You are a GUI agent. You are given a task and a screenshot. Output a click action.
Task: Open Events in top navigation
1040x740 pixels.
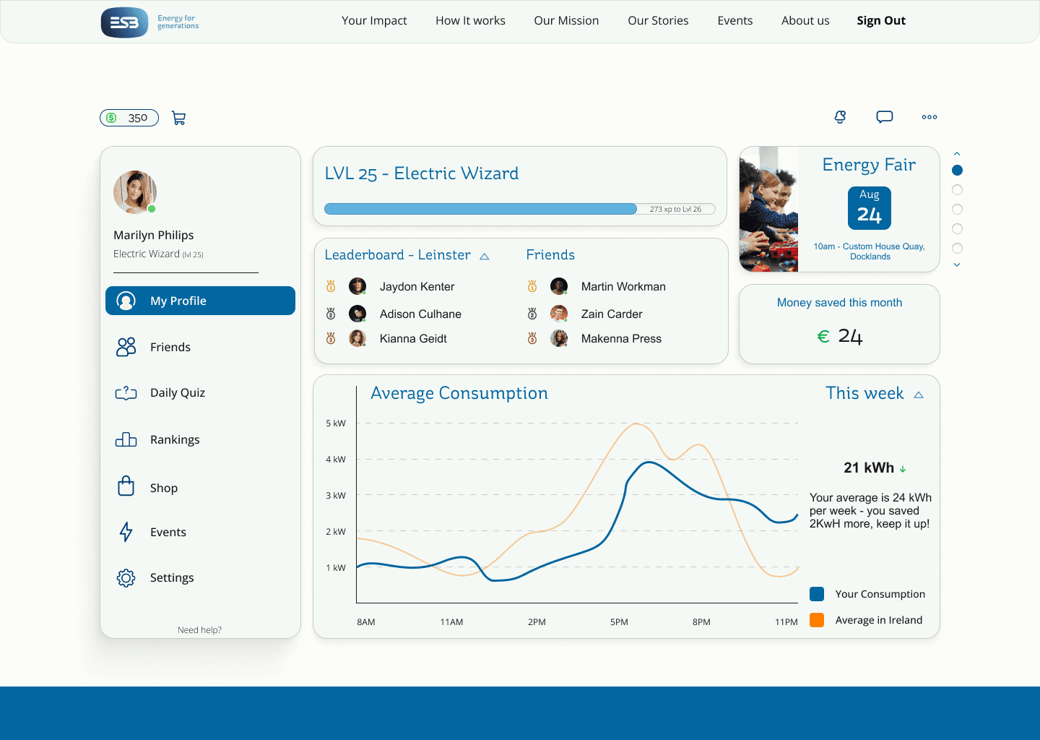click(x=735, y=21)
